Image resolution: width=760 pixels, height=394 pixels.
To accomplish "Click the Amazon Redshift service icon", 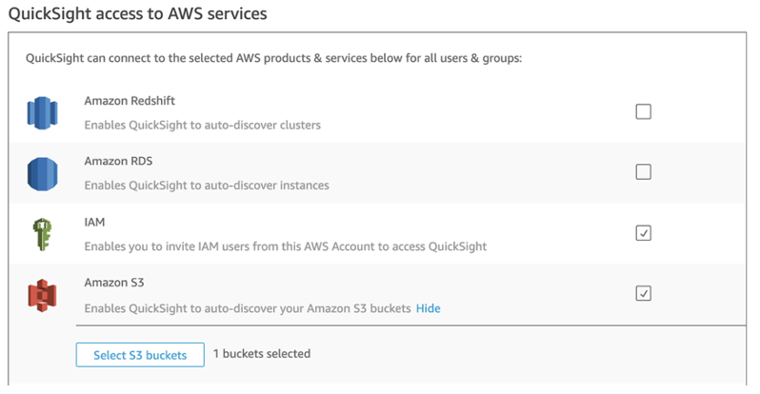I will [43, 112].
